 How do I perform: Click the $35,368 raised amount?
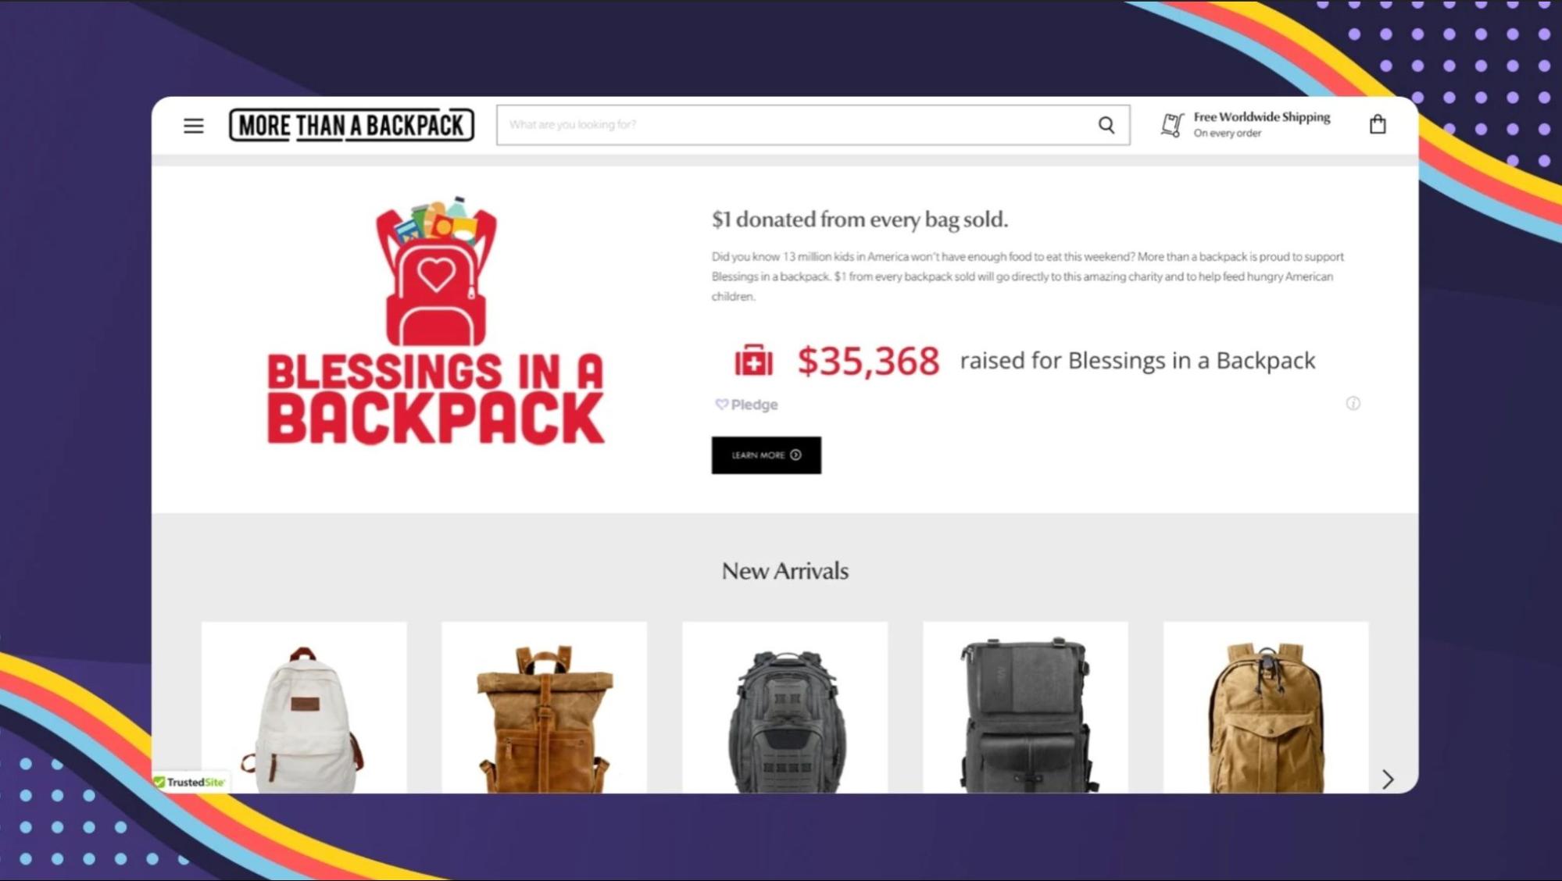[868, 361]
